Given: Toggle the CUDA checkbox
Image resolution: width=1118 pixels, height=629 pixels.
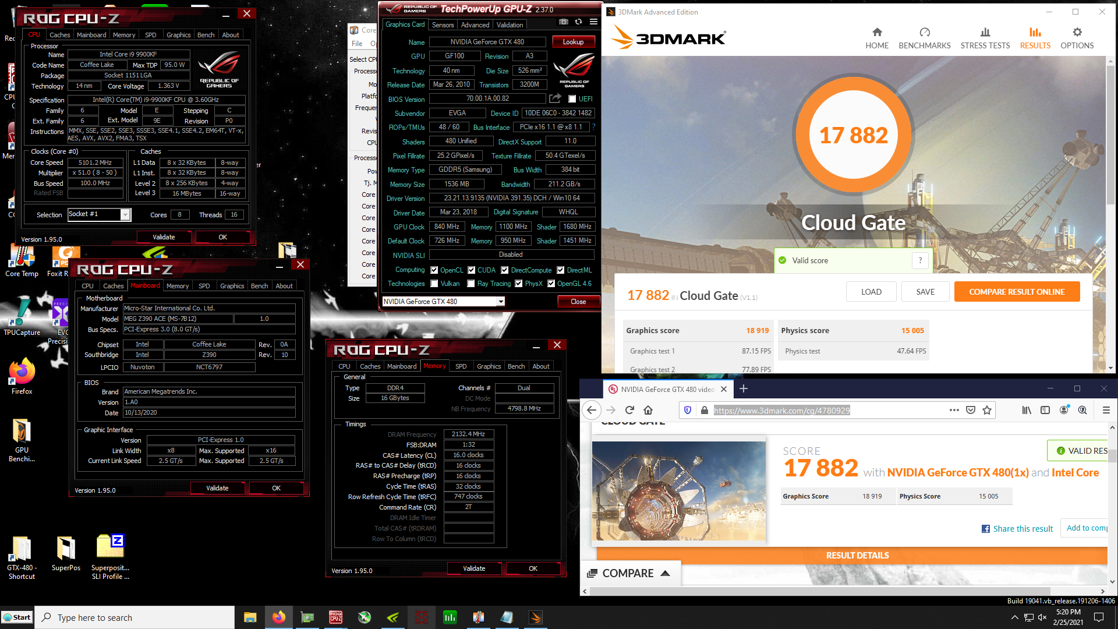Looking at the screenshot, I should (x=472, y=270).
